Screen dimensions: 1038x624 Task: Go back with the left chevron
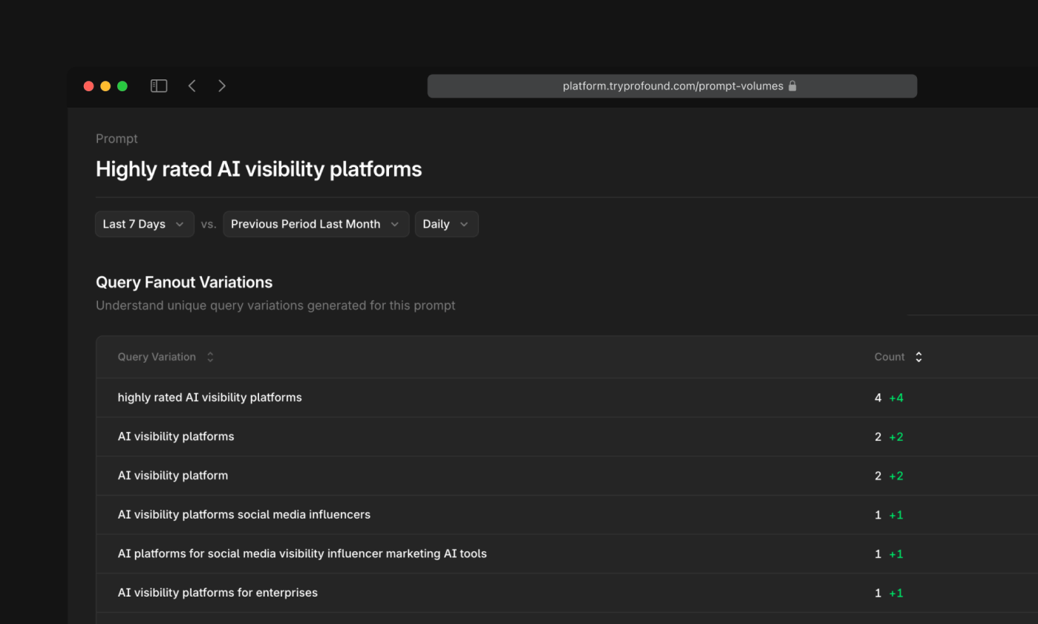(x=192, y=86)
